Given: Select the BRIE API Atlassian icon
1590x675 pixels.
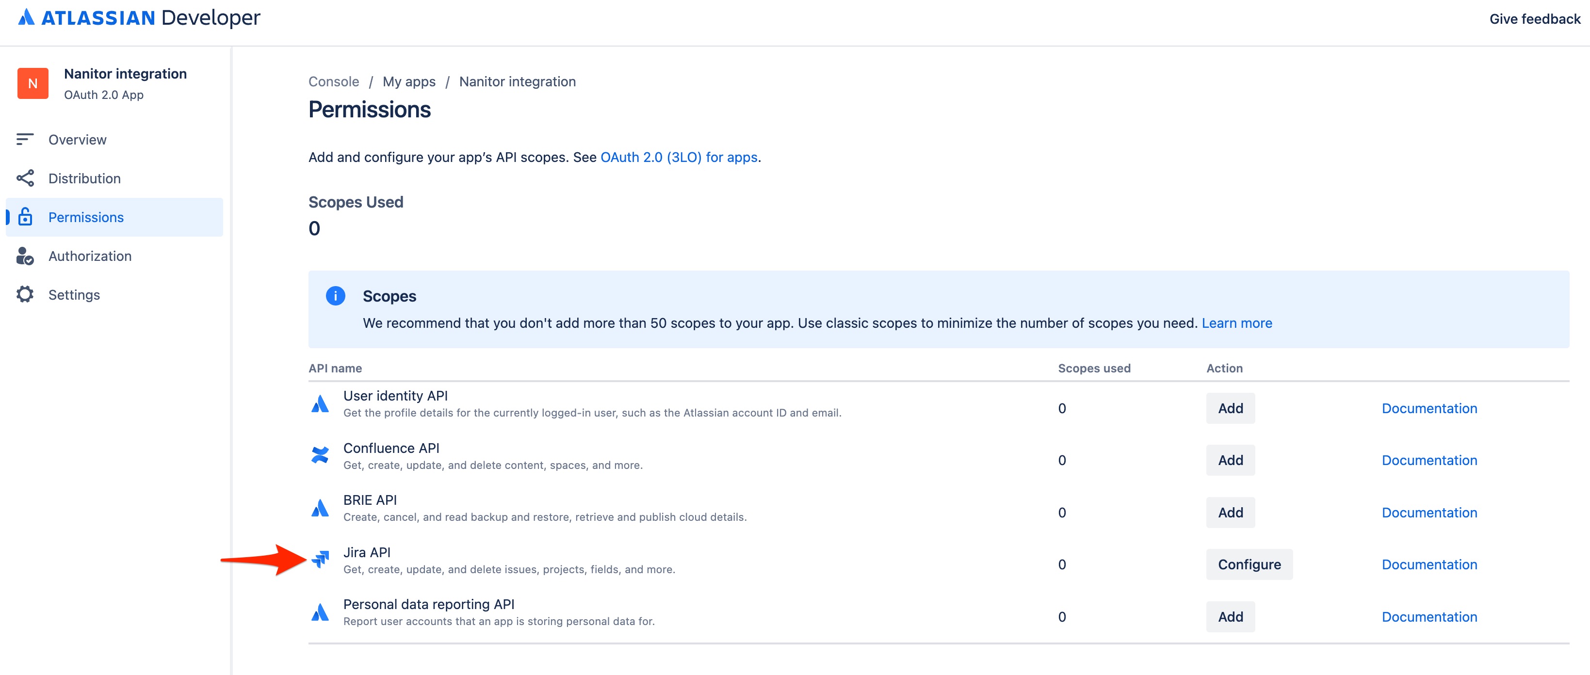Looking at the screenshot, I should (x=320, y=508).
